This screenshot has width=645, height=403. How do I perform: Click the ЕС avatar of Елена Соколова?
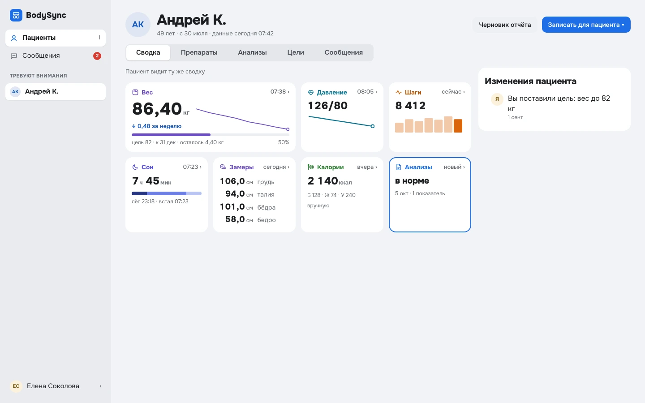[x=16, y=386]
